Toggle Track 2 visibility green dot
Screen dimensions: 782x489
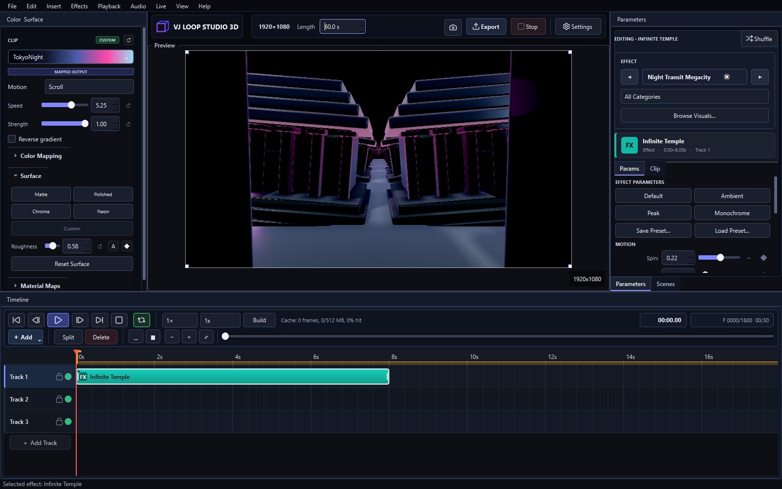click(x=68, y=399)
